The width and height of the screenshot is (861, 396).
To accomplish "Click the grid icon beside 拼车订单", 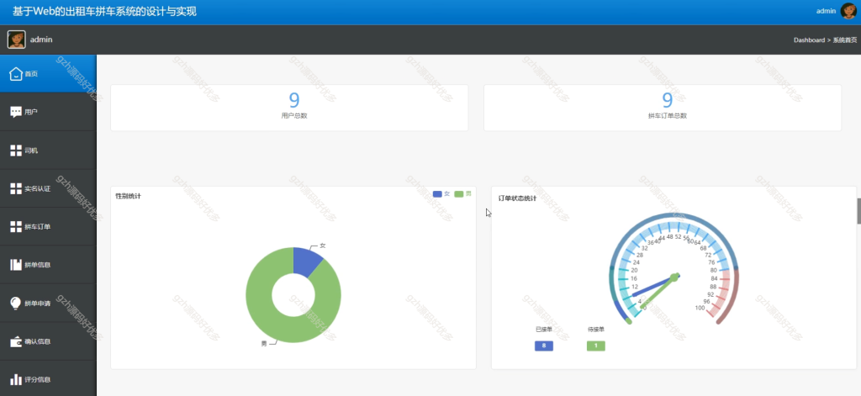I will point(16,227).
